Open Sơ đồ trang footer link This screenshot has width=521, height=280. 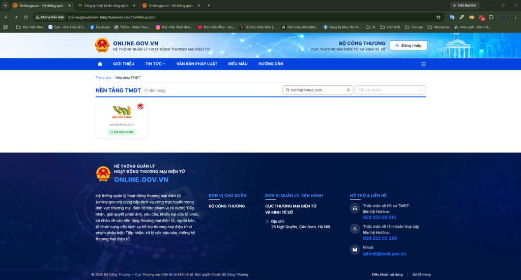(421, 275)
